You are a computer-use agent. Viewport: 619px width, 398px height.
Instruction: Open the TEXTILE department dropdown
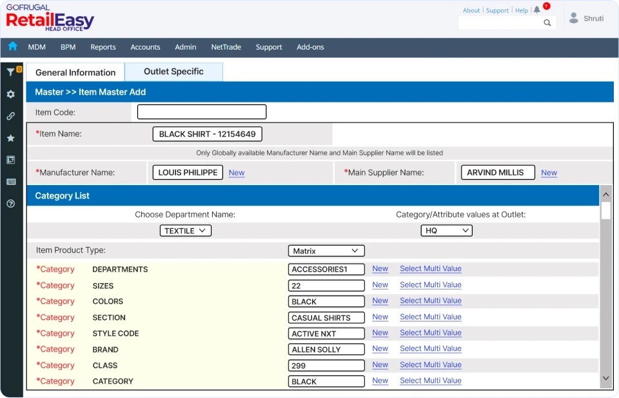[x=185, y=230]
